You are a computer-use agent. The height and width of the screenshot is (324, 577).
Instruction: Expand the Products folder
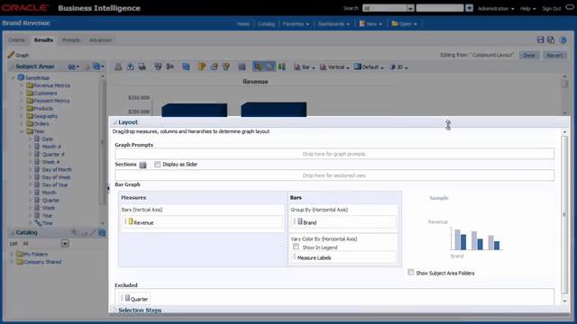point(22,108)
